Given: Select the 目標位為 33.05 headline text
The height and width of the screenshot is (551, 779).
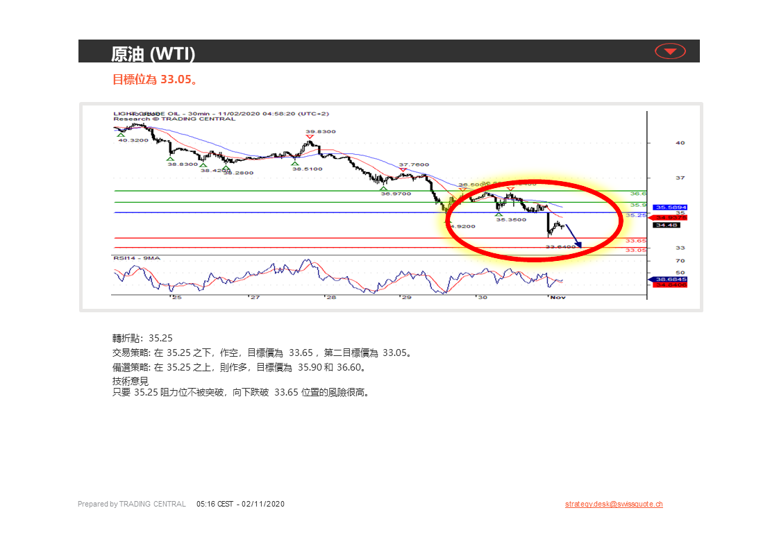Looking at the screenshot, I should [155, 79].
